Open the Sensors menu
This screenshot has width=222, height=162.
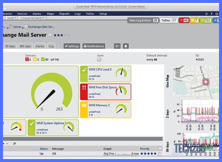22,14
